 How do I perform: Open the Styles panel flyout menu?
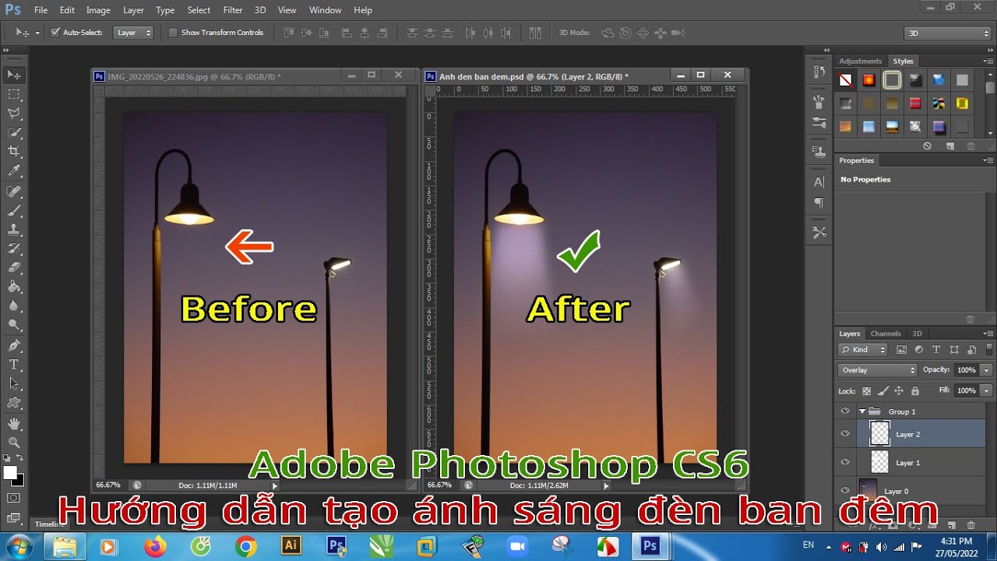pyautogui.click(x=988, y=61)
